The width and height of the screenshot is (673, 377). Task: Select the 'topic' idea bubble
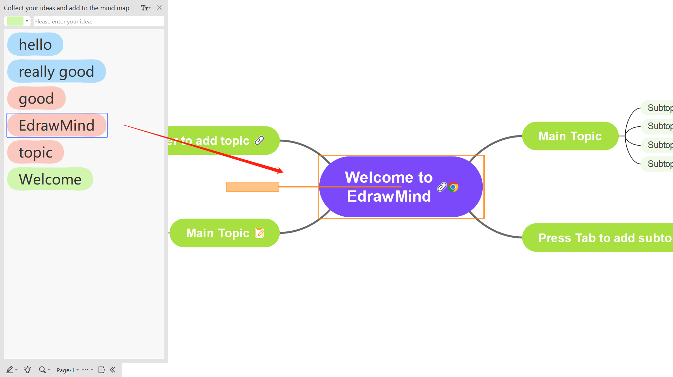coord(36,152)
